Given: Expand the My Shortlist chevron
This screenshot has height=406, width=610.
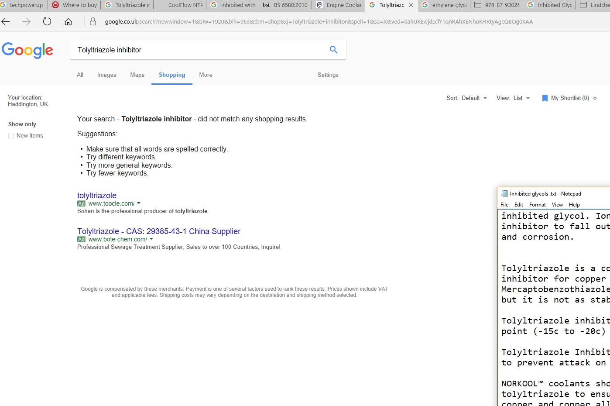Looking at the screenshot, I should (595, 98).
